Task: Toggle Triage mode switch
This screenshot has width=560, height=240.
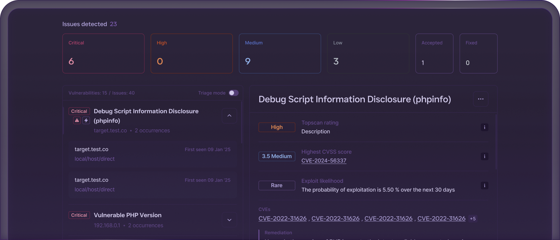Action: point(234,93)
